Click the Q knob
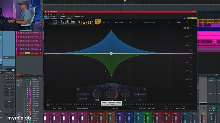The height and width of the screenshot is (123, 220). 125,94
